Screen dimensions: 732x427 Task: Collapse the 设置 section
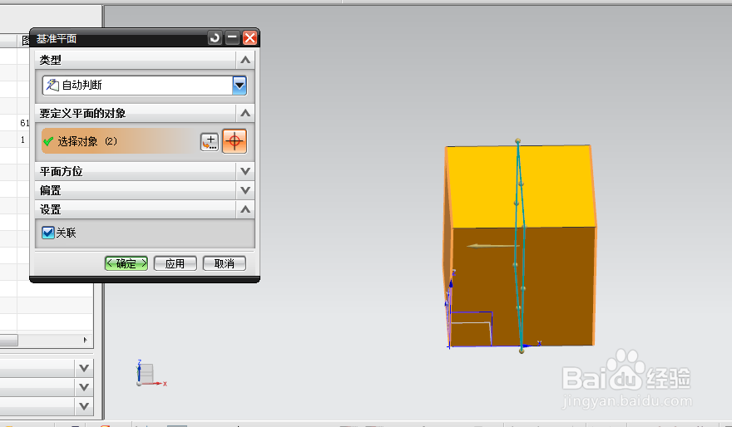tap(245, 209)
